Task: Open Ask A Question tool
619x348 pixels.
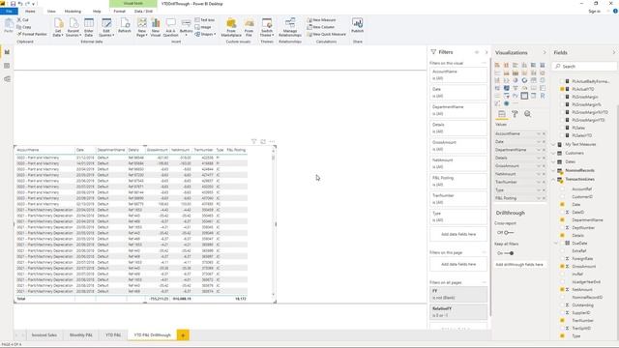Action: pyautogui.click(x=170, y=27)
